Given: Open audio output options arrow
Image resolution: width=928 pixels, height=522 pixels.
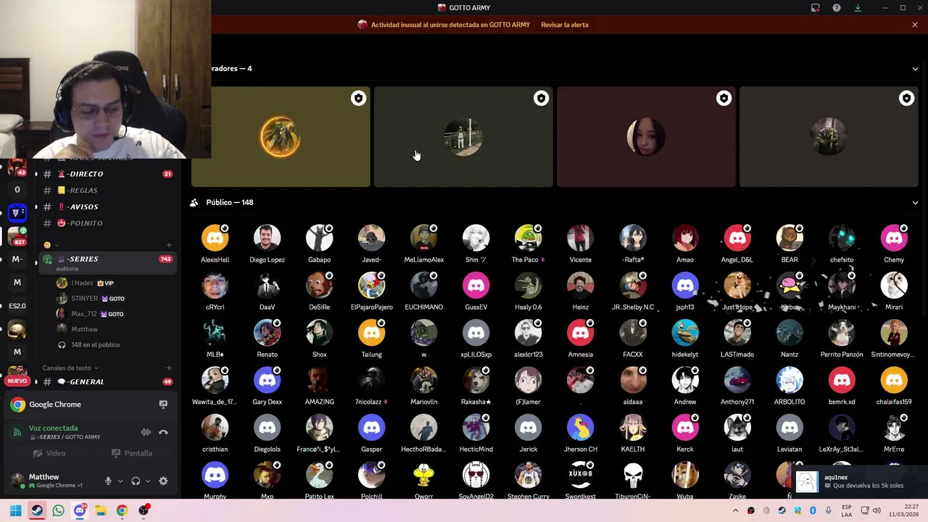Looking at the screenshot, I should tap(148, 481).
